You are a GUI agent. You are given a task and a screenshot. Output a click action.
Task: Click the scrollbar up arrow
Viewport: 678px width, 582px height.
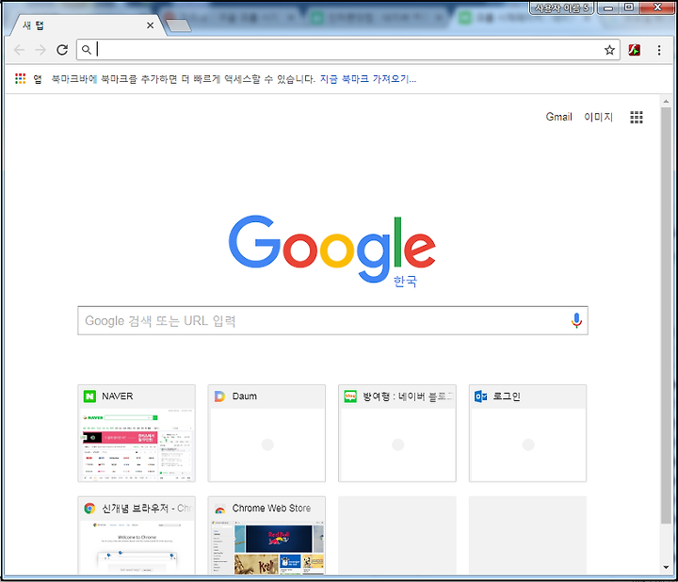point(666,102)
